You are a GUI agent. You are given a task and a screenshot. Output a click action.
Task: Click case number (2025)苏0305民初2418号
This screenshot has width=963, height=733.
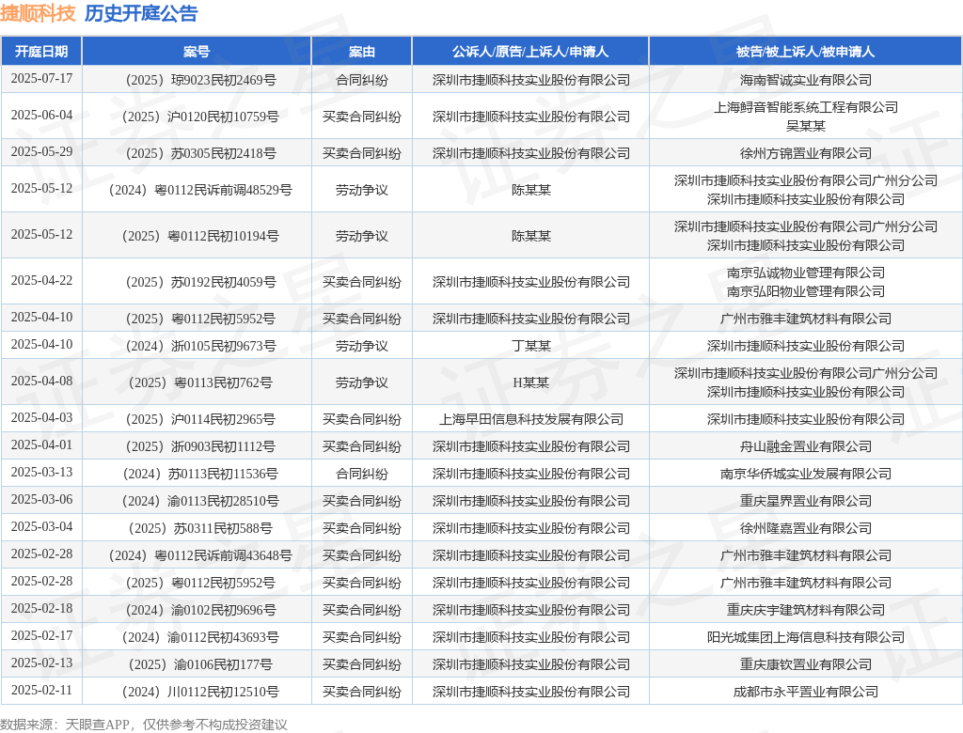click(200, 153)
